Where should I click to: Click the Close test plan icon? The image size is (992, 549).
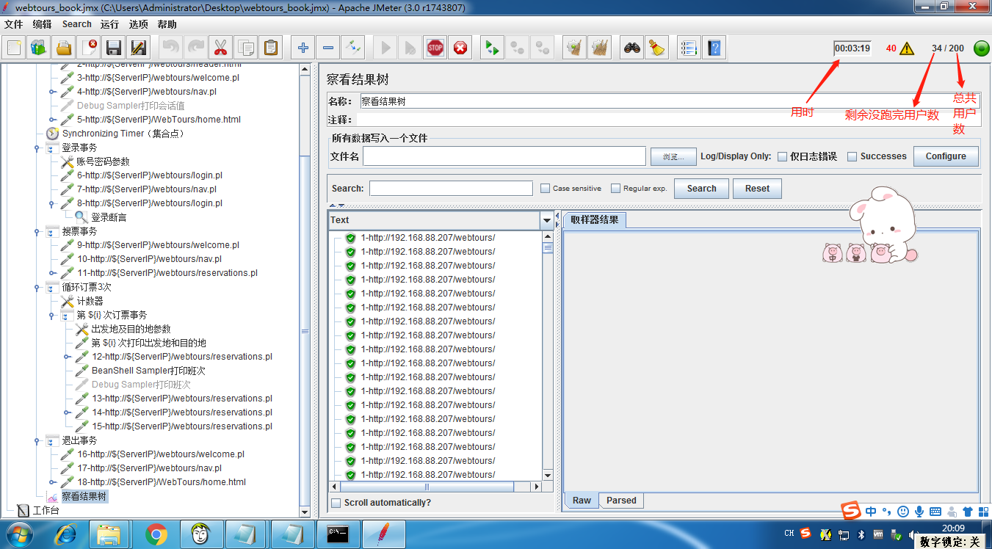(89, 48)
